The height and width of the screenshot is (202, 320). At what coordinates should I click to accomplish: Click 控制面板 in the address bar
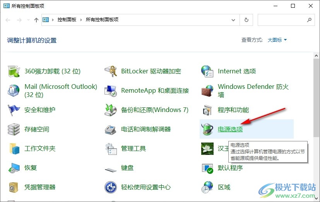(x=67, y=20)
